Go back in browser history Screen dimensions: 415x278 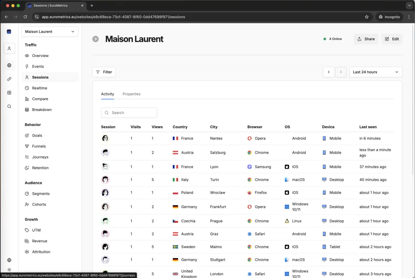tap(7, 17)
